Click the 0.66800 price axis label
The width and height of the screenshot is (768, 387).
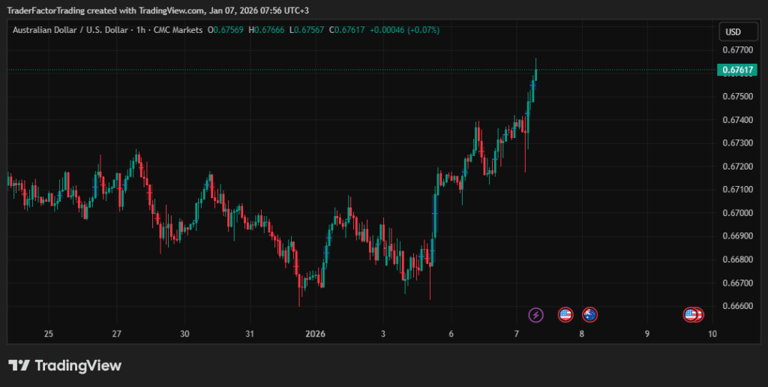[737, 259]
